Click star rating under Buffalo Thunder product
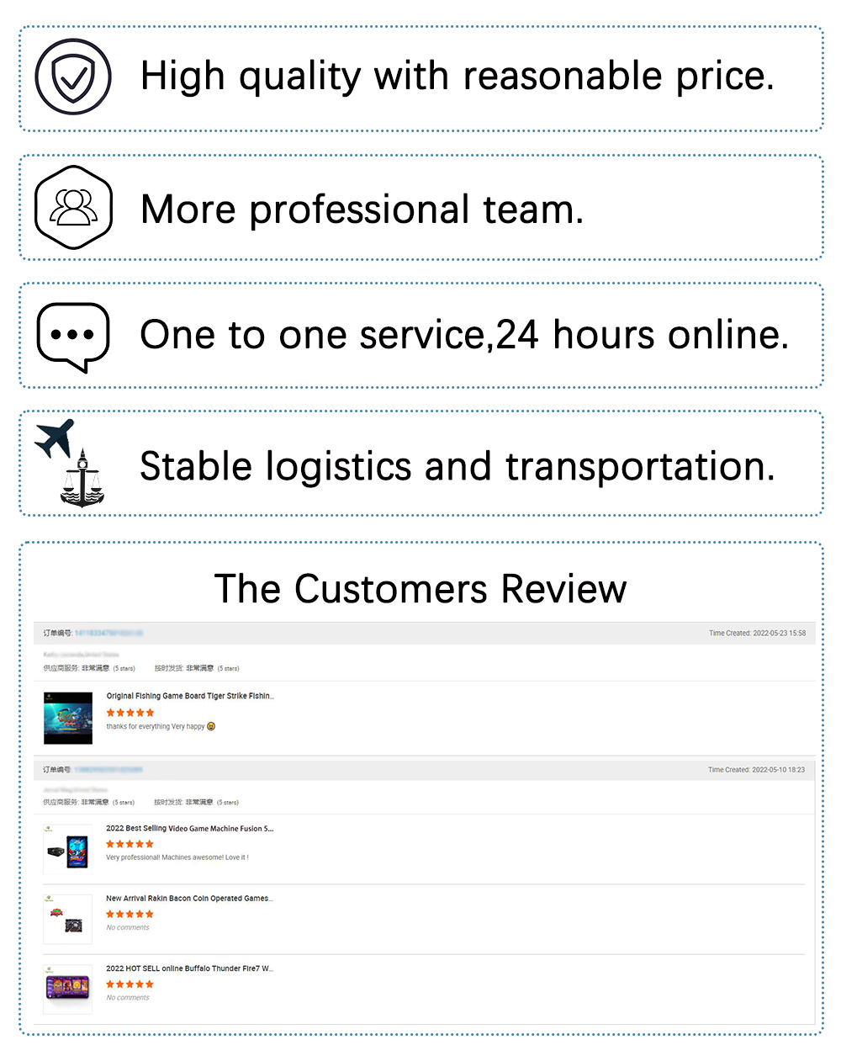Image resolution: width=841 pixels, height=1056 pixels. pos(130,984)
